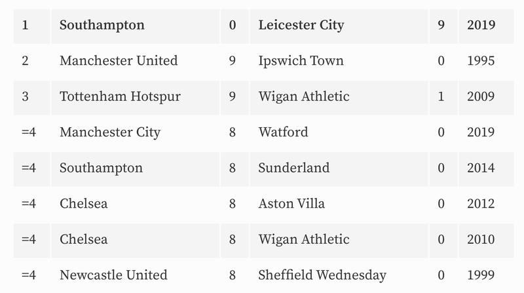
Task: Click the year 1995 cell
Action: (486, 62)
